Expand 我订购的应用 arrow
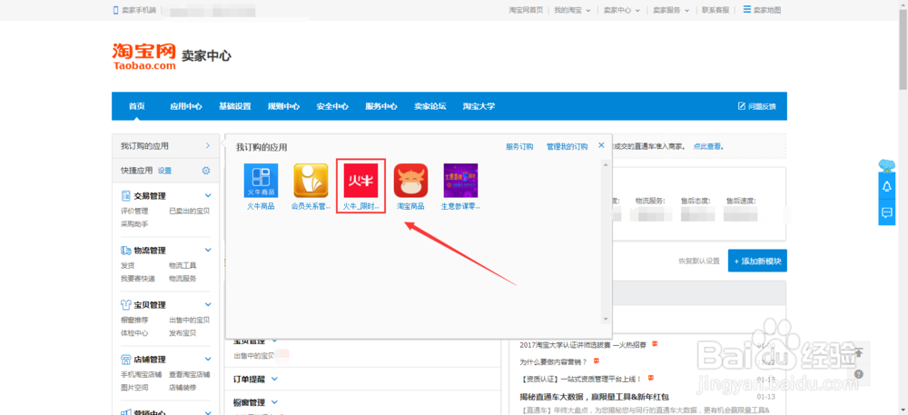The width and height of the screenshot is (908, 415). (208, 146)
